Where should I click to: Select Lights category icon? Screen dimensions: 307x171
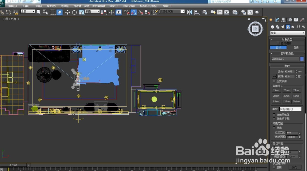(x=283, y=27)
